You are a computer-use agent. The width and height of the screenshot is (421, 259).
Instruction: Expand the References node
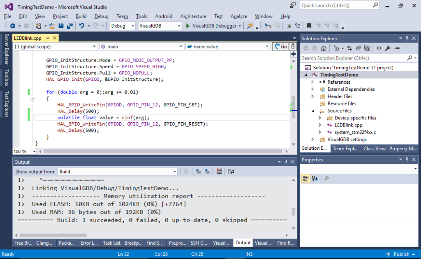312,82
